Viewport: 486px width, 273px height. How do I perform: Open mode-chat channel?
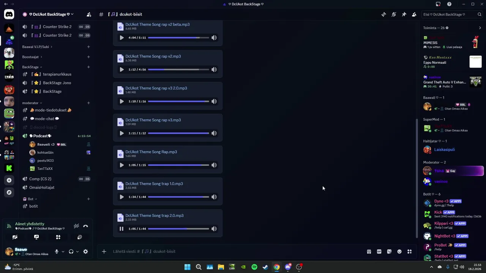click(x=56, y=119)
